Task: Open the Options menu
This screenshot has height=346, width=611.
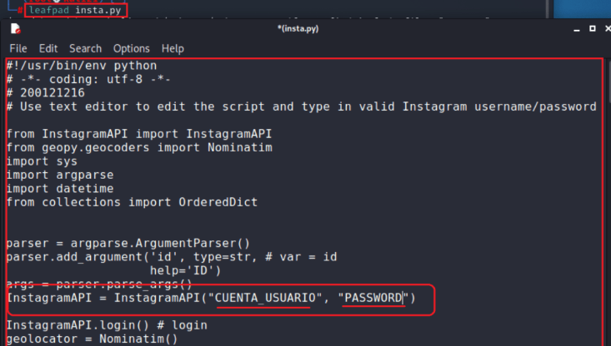Action: [x=132, y=48]
